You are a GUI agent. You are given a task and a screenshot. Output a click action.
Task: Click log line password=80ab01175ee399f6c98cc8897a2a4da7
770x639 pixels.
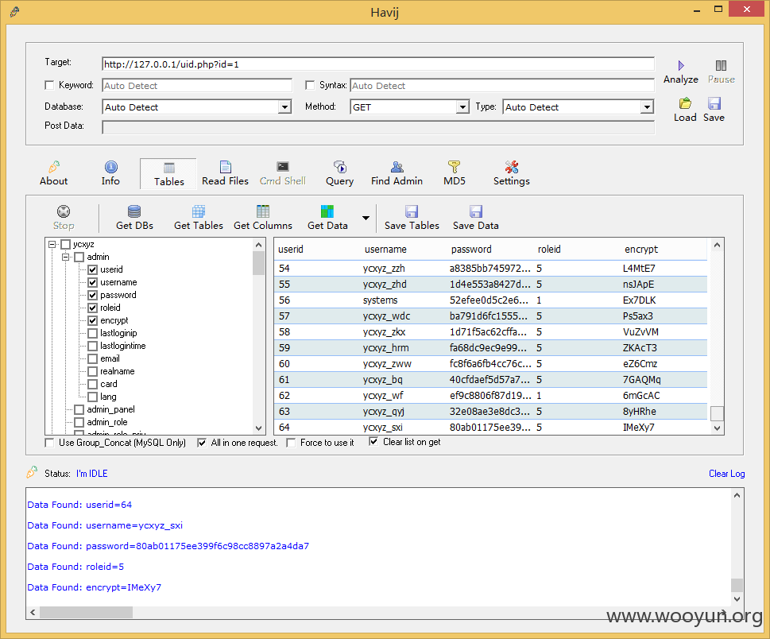168,546
